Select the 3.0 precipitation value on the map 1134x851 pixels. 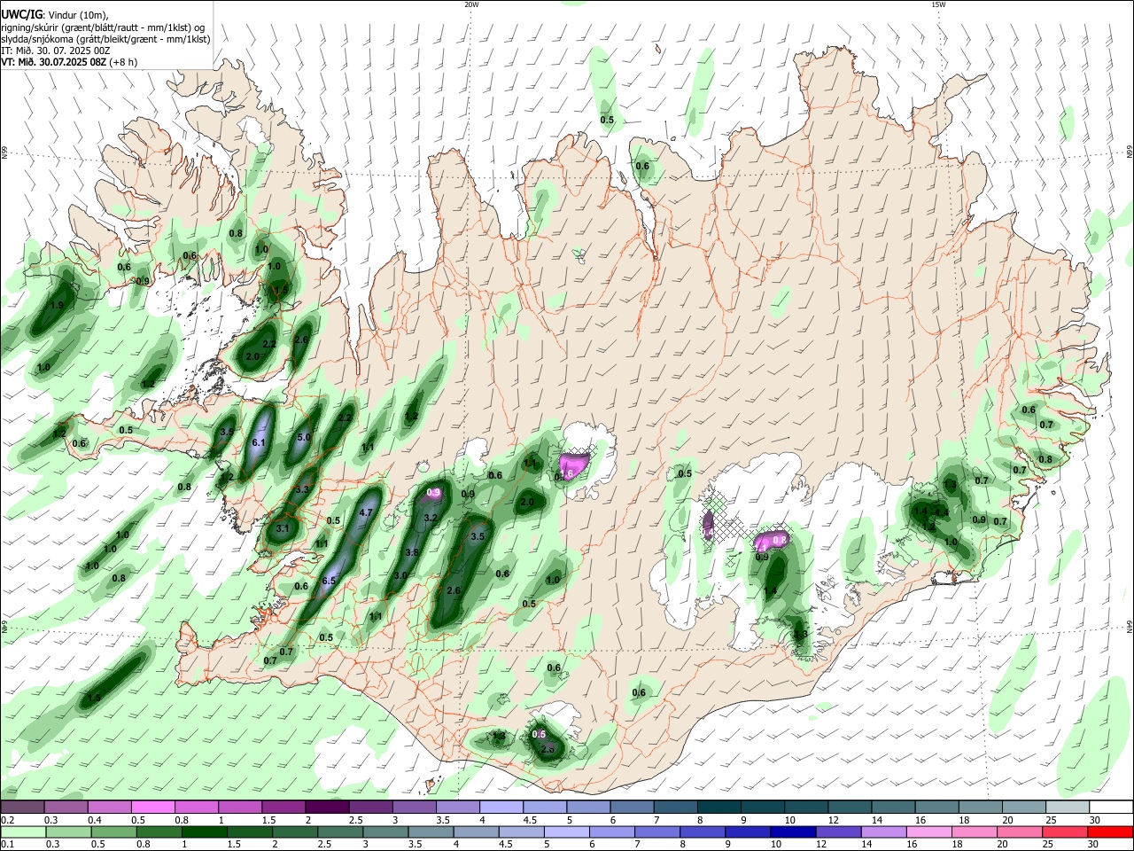click(400, 575)
